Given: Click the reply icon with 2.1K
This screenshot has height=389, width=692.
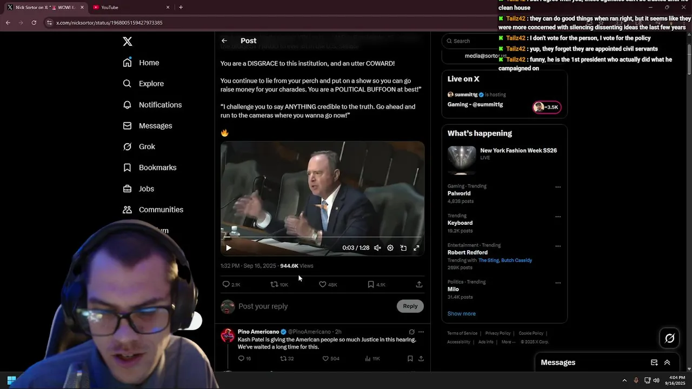Looking at the screenshot, I should 231,284.
